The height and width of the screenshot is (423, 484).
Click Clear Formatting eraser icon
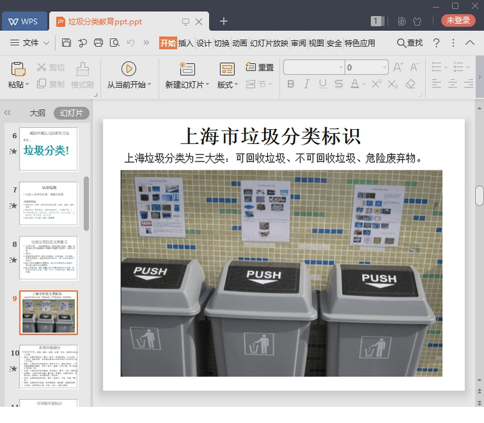tap(410, 84)
